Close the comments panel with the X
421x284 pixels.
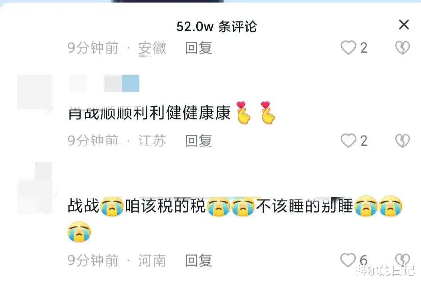coord(404,25)
